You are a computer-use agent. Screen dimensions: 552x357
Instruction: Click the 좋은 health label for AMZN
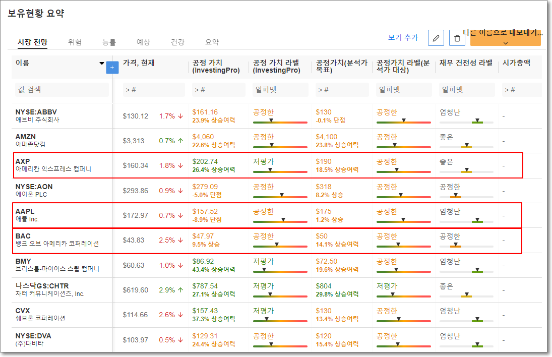(446, 137)
